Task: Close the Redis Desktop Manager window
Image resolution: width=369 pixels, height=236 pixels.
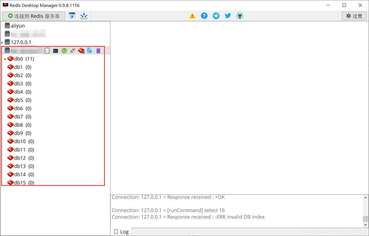Action: (x=360, y=5)
